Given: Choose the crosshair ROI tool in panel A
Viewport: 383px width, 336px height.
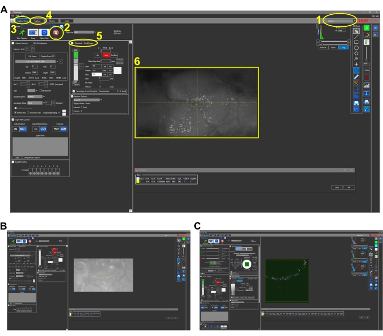Looking at the screenshot, I should tap(357, 64).
